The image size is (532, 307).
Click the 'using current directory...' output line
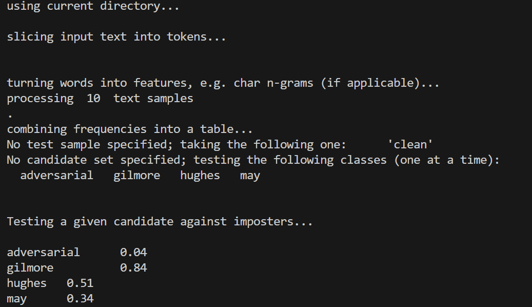point(93,7)
